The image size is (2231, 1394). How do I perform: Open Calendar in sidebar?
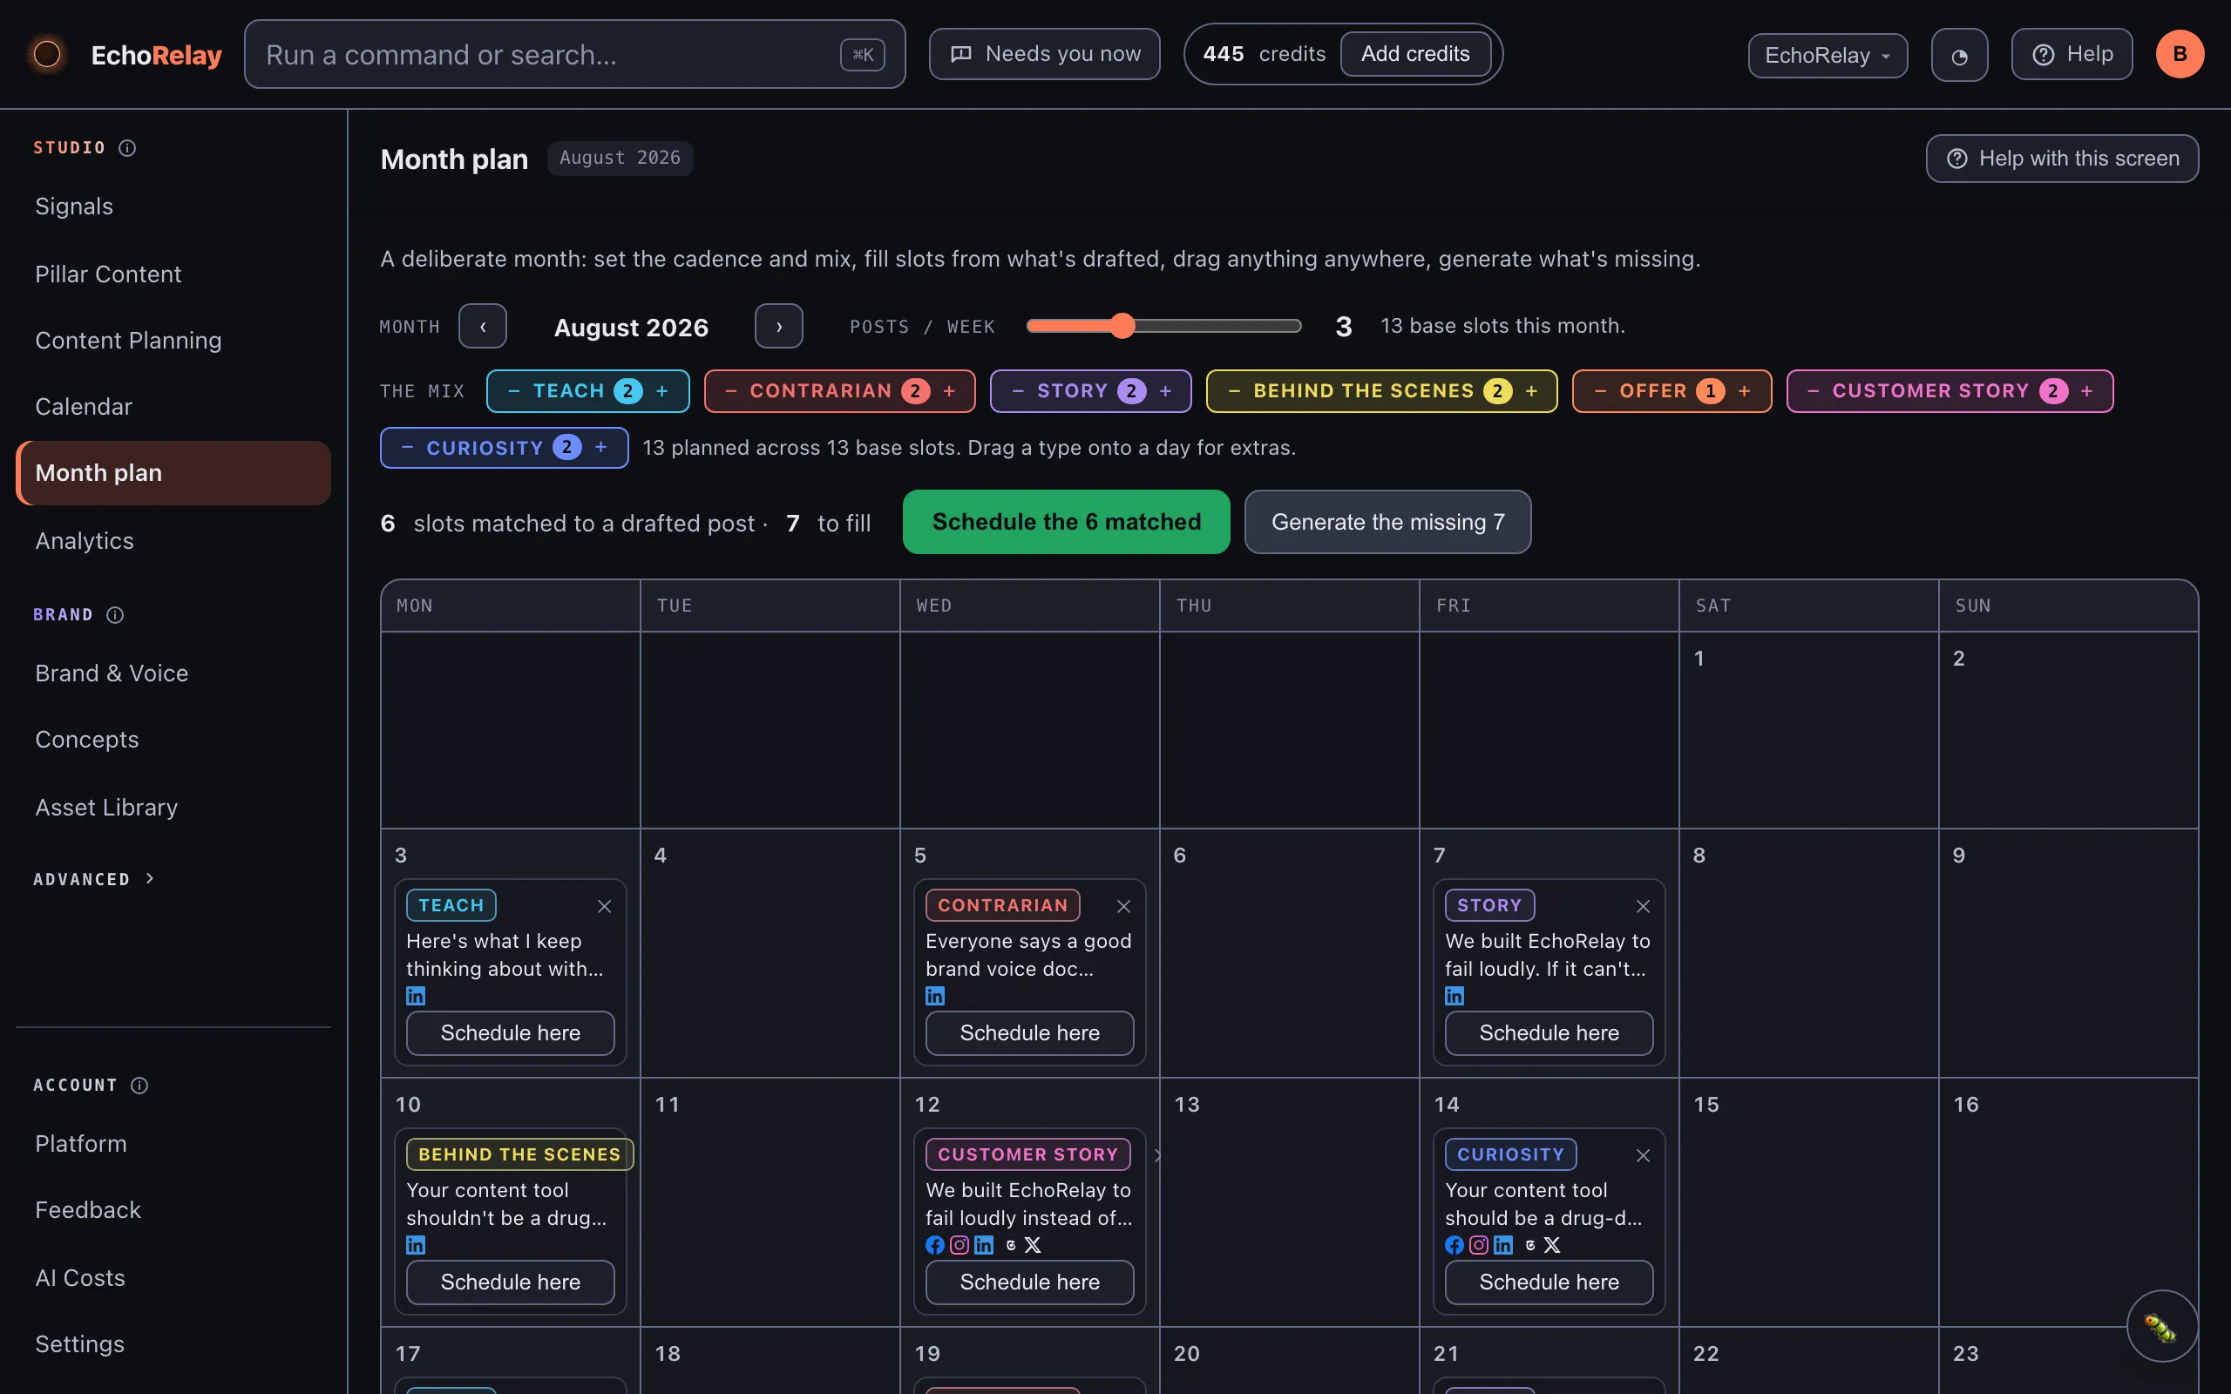coord(173,407)
